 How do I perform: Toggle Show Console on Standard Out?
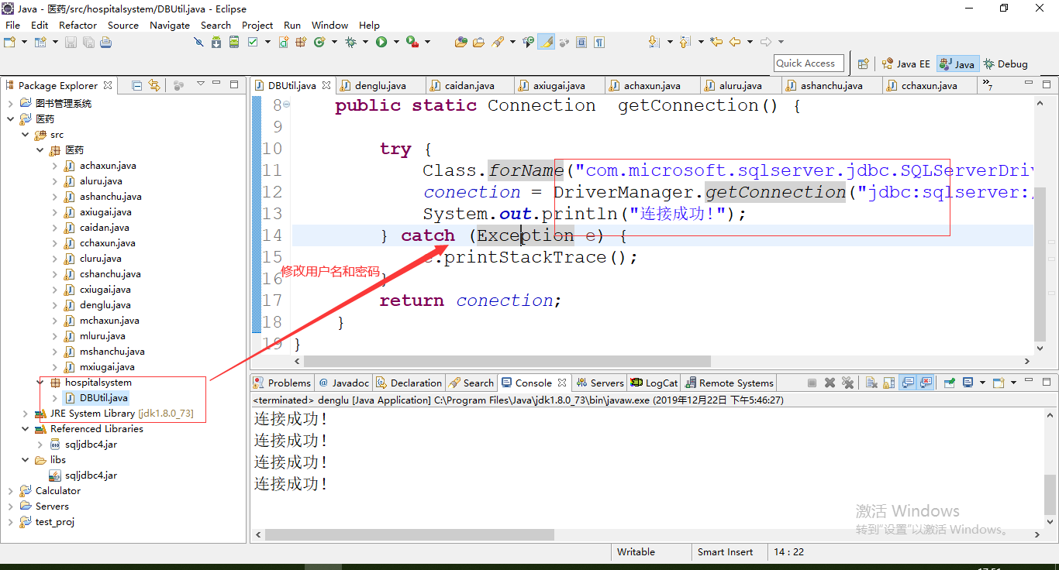point(908,383)
